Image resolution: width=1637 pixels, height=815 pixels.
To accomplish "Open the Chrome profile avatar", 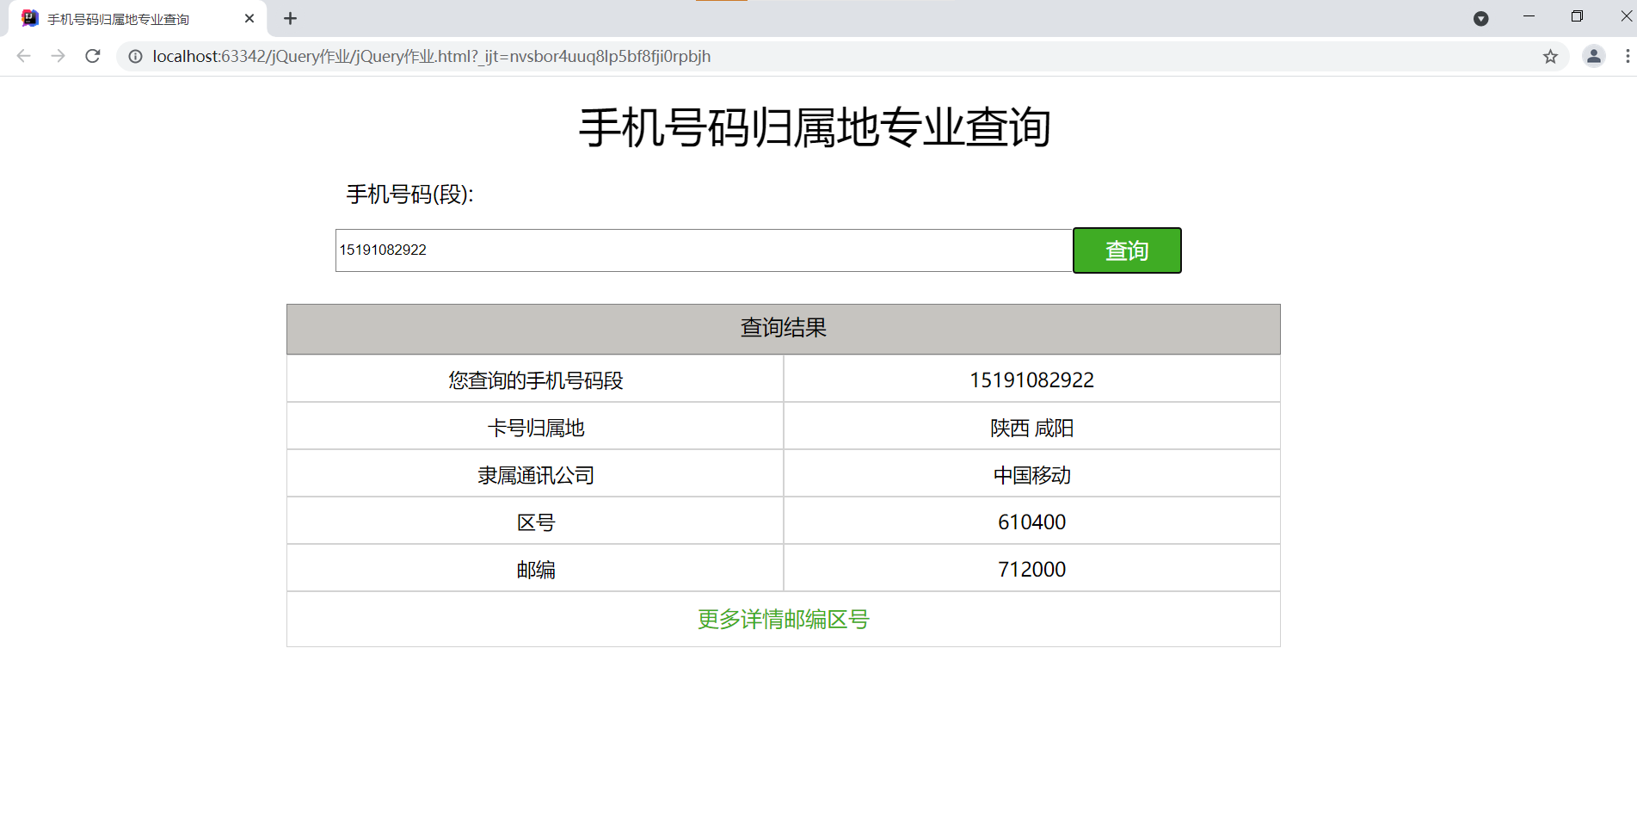I will tap(1593, 57).
